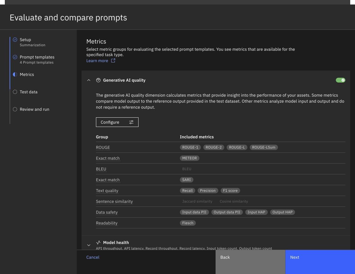This screenshot has height=274, width=355.
Task: Click the Summarization subtitle under Setup
Action: (x=32, y=45)
